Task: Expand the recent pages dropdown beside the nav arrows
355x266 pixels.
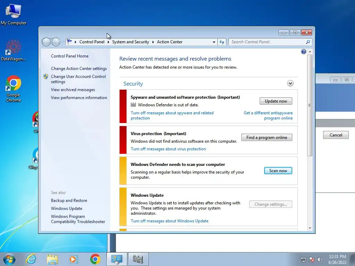Action: tap(63, 42)
